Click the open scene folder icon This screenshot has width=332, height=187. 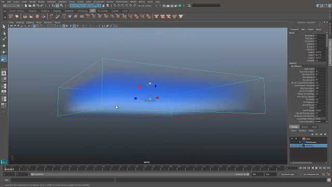coord(30,6)
